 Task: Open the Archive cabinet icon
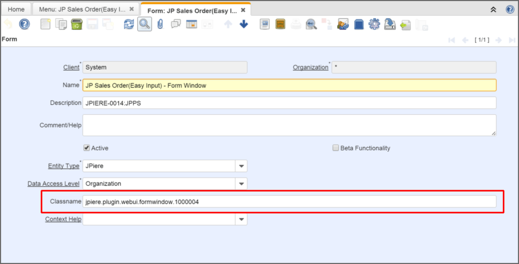coord(280,24)
